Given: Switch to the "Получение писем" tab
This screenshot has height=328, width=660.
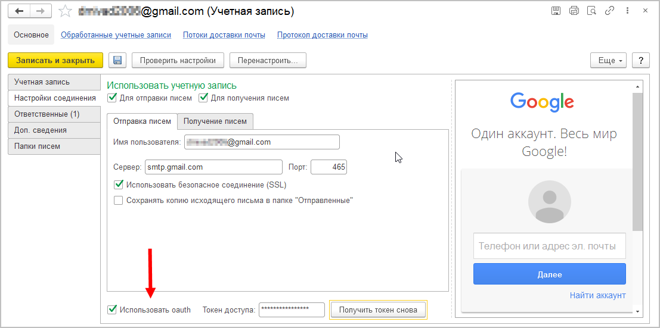Looking at the screenshot, I should tap(215, 121).
